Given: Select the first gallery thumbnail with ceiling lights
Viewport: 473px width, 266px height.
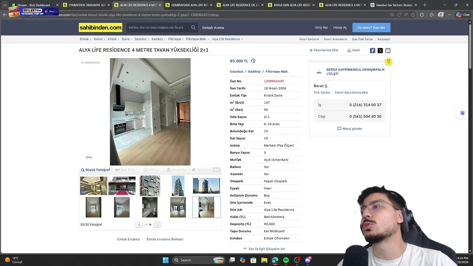Looking at the screenshot, I should tap(93, 185).
